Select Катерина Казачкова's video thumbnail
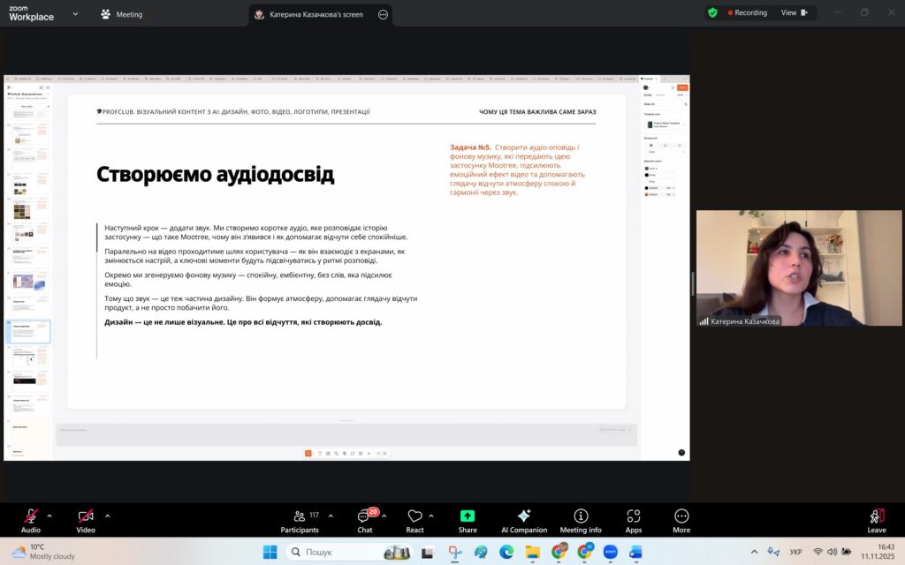This screenshot has width=905, height=565. [x=798, y=268]
